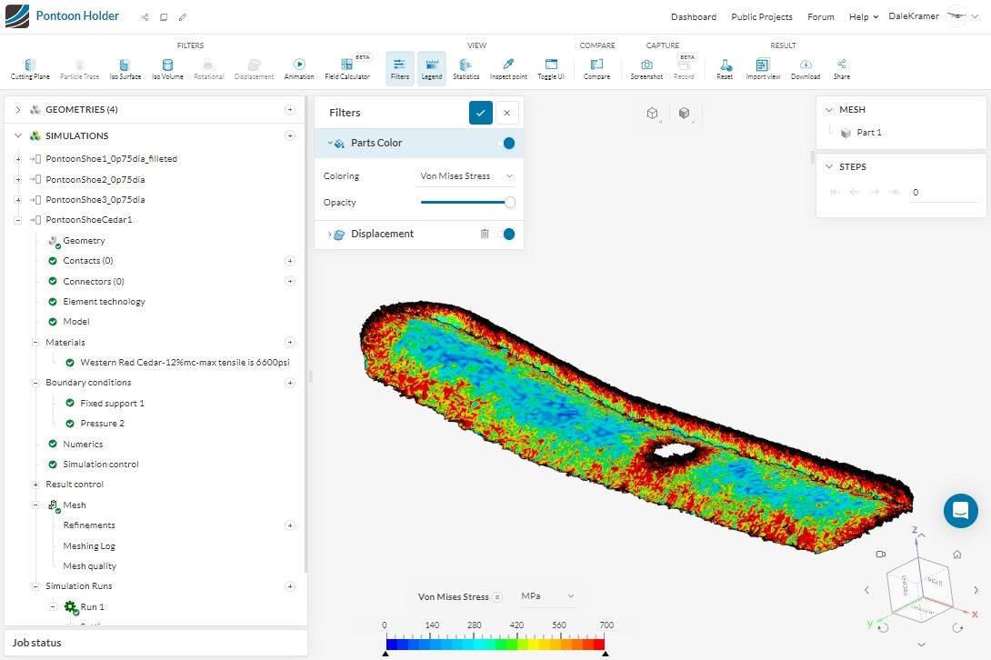Screen dimensions: 991x660
Task: Open the Coloring dropdown showing Von Mises Stress
Action: (466, 176)
